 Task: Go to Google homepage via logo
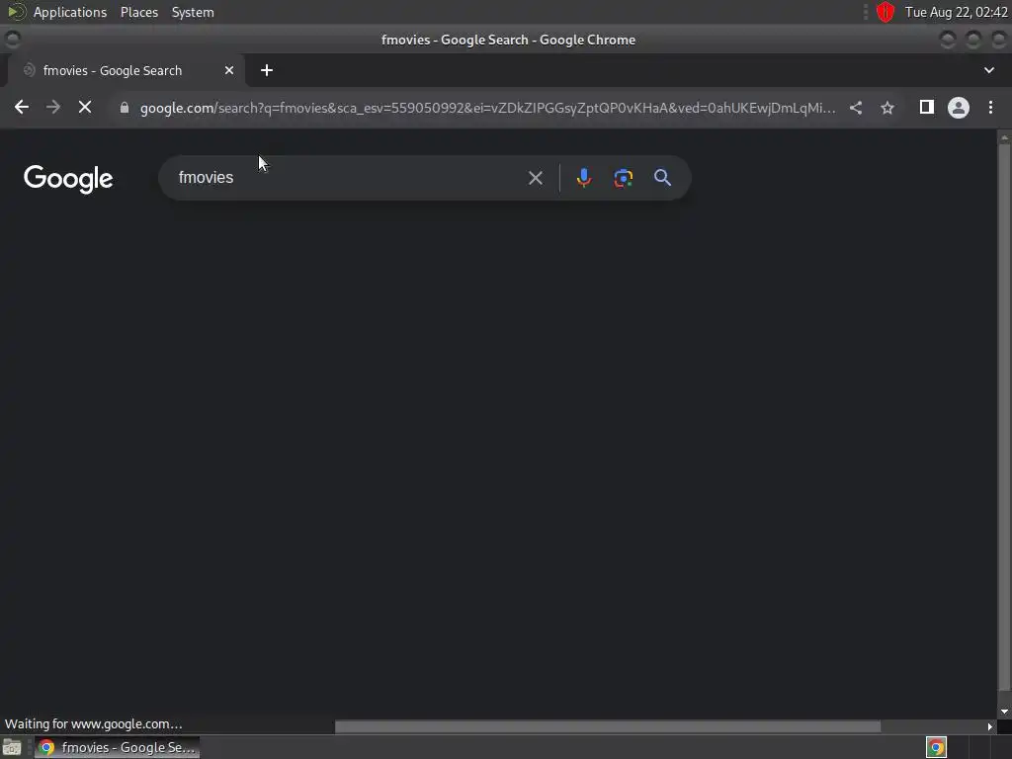(68, 179)
